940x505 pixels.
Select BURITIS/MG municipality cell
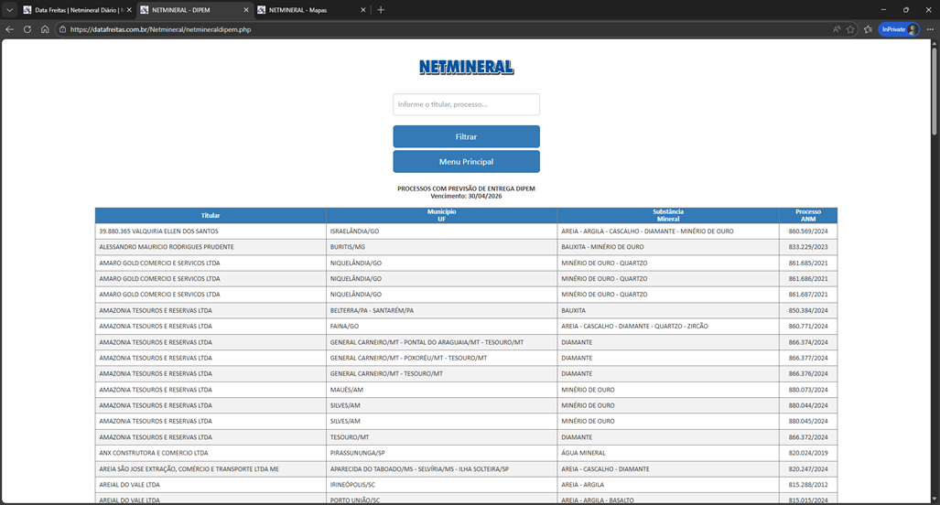tap(442, 247)
